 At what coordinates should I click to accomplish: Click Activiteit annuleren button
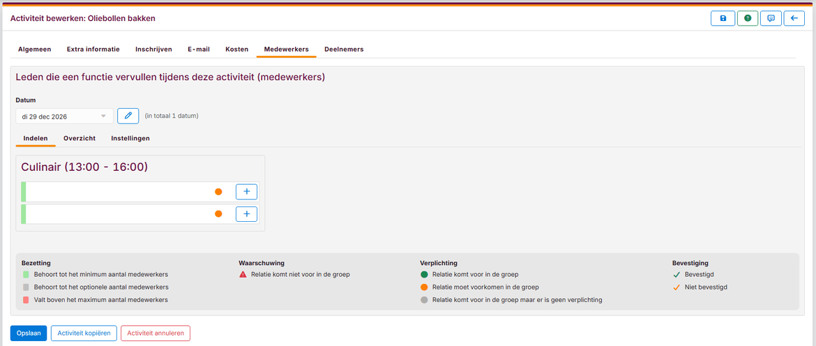156,333
